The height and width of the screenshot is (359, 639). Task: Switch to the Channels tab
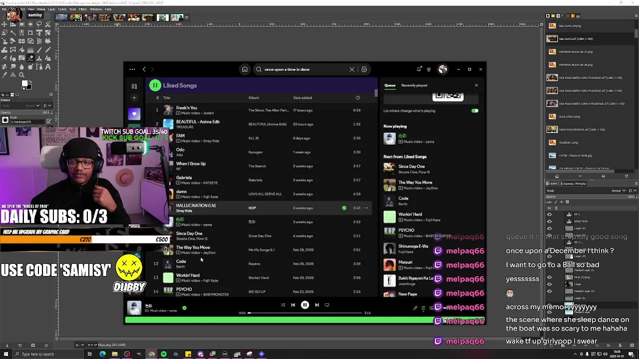[x=566, y=183]
